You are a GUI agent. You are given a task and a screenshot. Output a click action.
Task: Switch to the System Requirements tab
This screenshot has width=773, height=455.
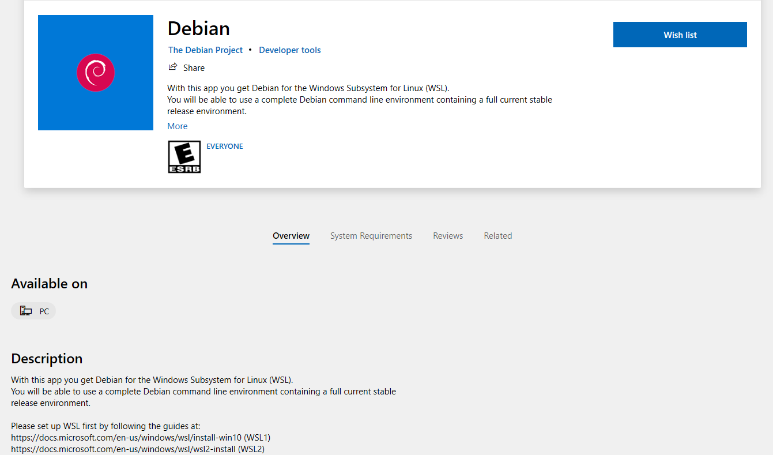coord(371,236)
